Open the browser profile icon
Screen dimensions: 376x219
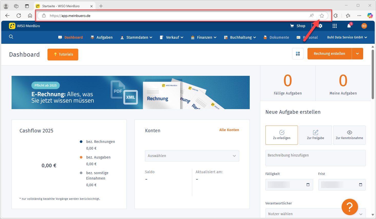click(6, 6)
